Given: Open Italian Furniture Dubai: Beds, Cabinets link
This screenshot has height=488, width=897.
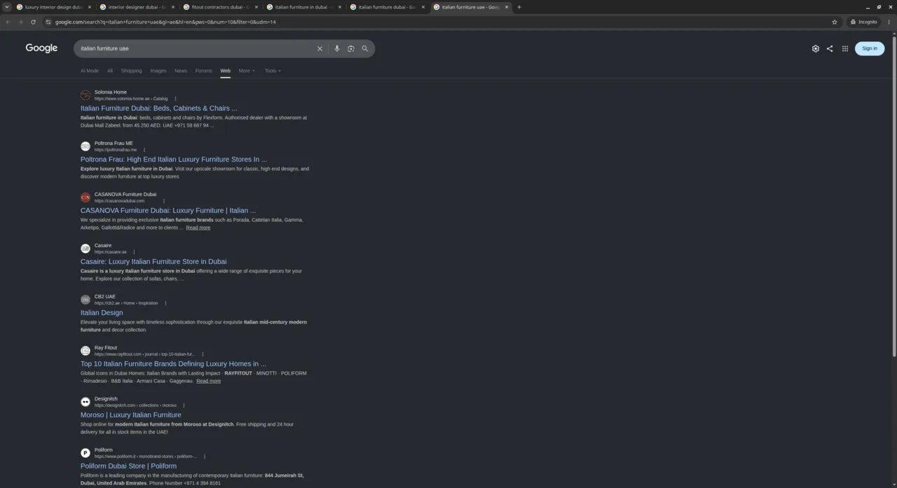Looking at the screenshot, I should point(159,109).
